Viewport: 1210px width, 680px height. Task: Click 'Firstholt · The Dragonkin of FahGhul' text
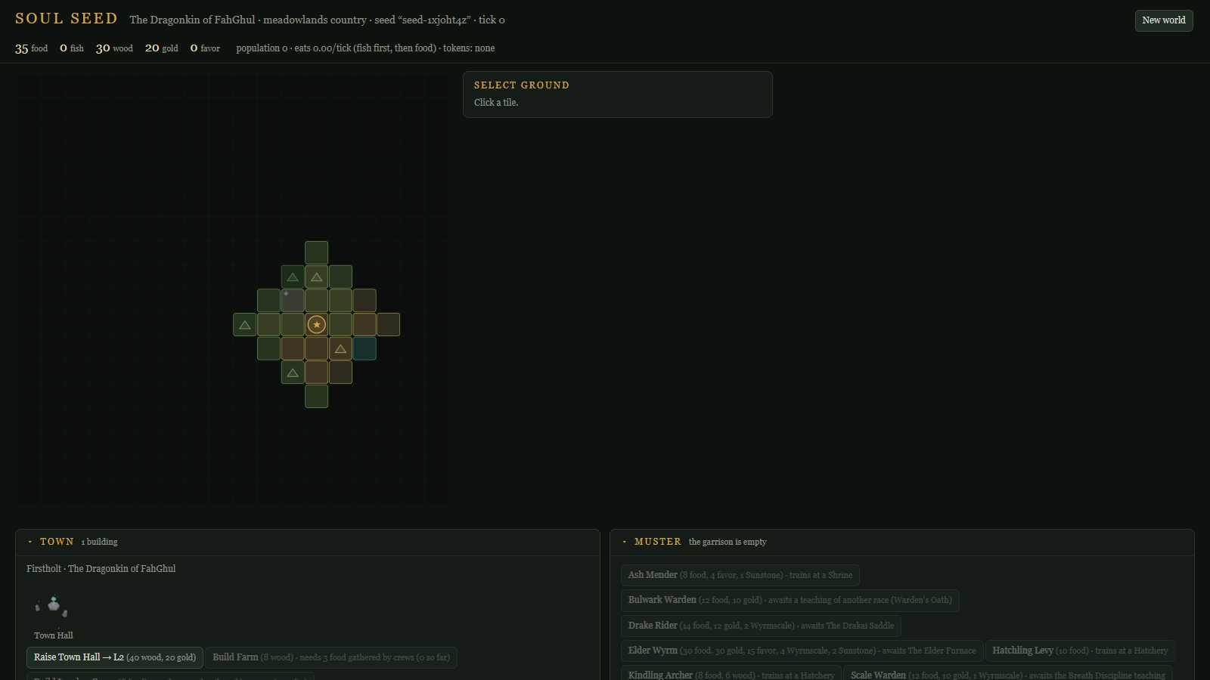101,569
